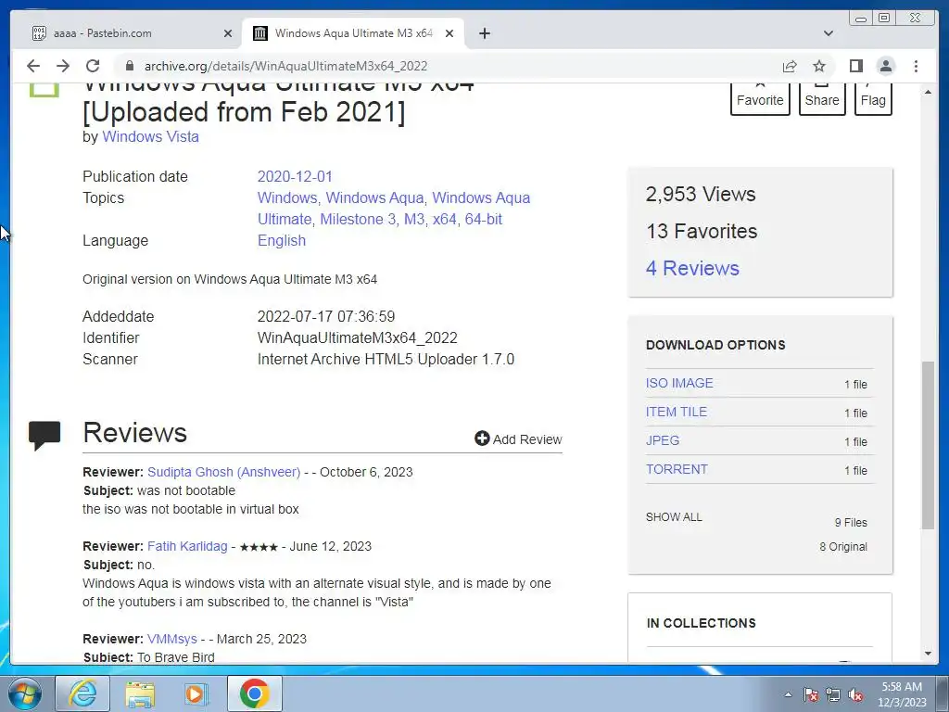This screenshot has height=712, width=949.
Task: Open the Windows Aqua topic link
Action: (x=374, y=198)
